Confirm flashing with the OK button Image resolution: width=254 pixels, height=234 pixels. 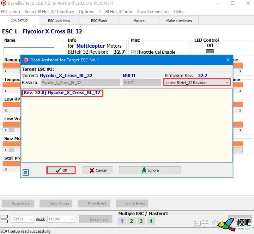tap(61, 170)
